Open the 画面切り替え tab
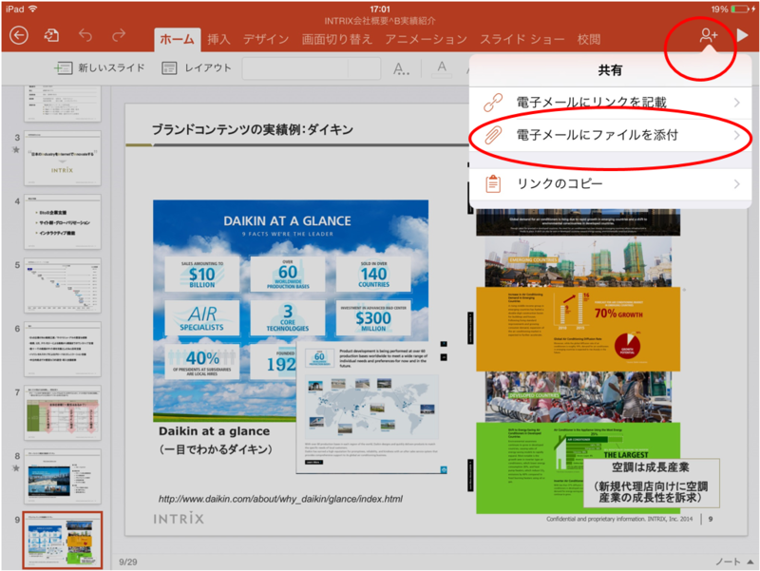 point(337,39)
